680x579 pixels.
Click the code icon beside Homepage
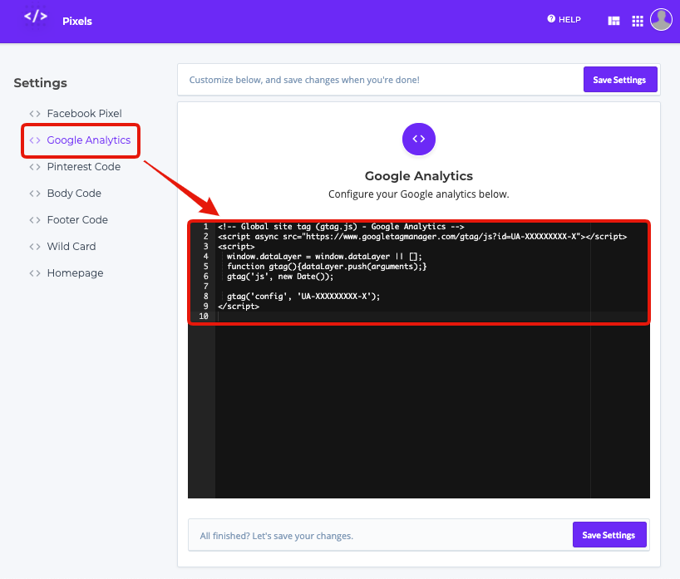click(x=35, y=273)
